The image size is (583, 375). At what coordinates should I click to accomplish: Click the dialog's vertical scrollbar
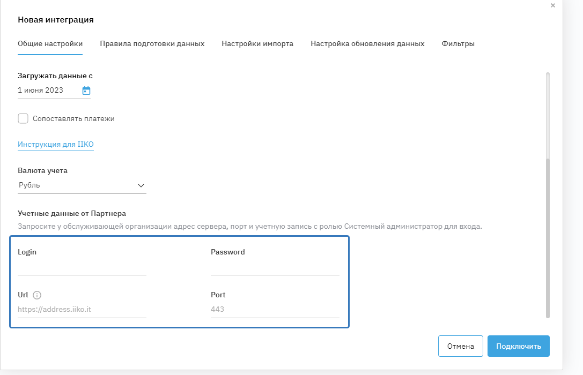tap(548, 236)
